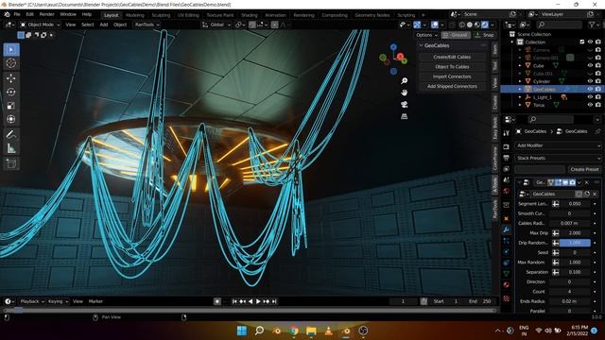The image size is (605, 340).
Task: Switch to the Modeling workspace tab
Action: [134, 15]
